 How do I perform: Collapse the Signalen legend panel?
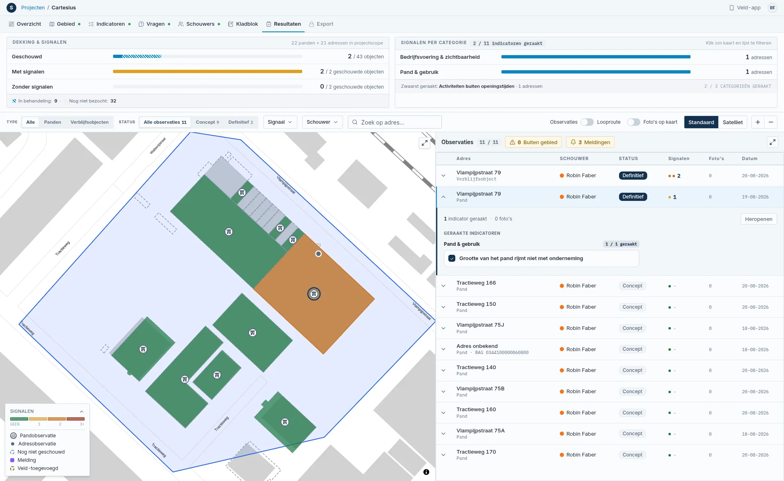[82, 412]
